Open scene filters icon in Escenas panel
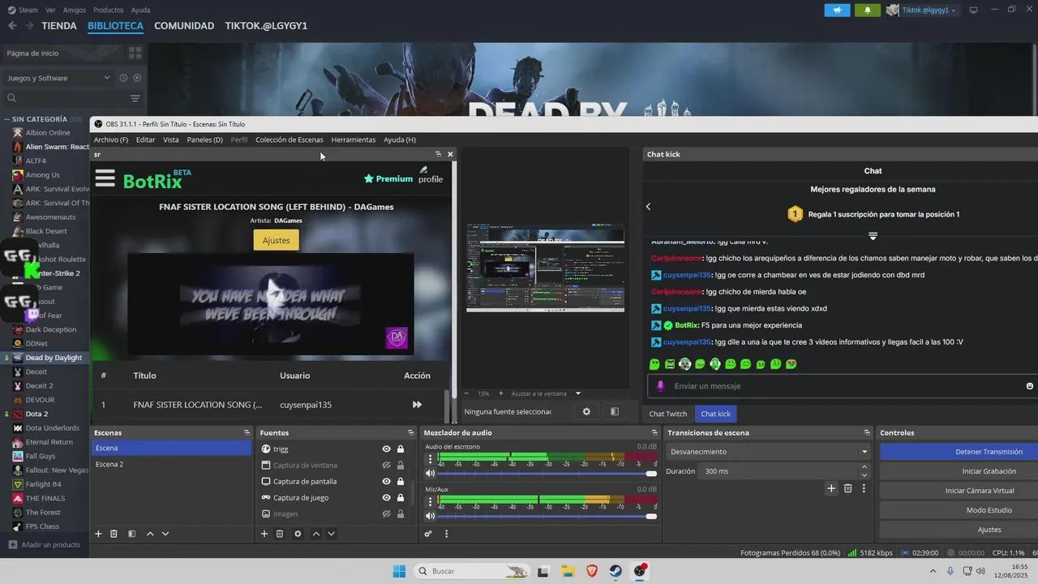Viewport: 1038px width, 584px height. pyautogui.click(x=130, y=534)
